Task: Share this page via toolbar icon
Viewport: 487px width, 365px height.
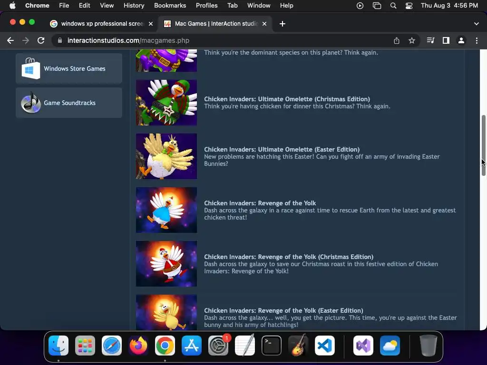Action: click(397, 40)
